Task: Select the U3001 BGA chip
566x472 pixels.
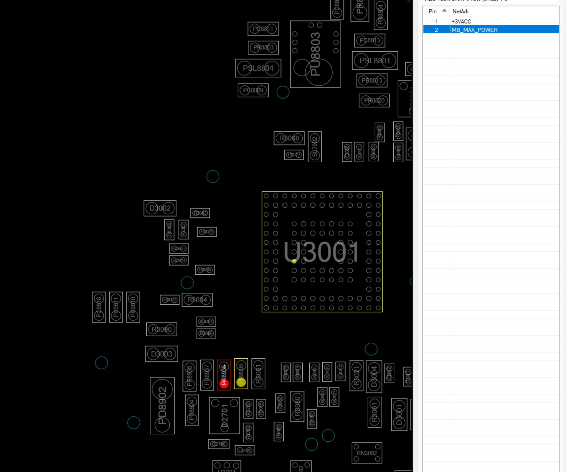Action: 322,252
